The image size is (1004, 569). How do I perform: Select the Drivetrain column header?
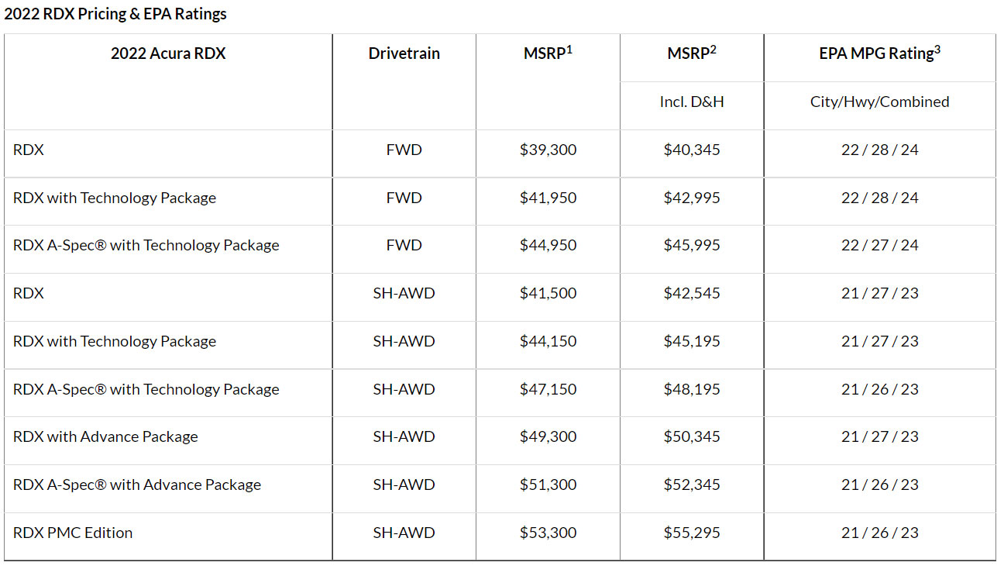pos(404,53)
